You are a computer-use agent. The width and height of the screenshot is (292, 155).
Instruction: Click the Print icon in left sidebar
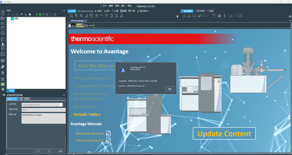point(3,33)
